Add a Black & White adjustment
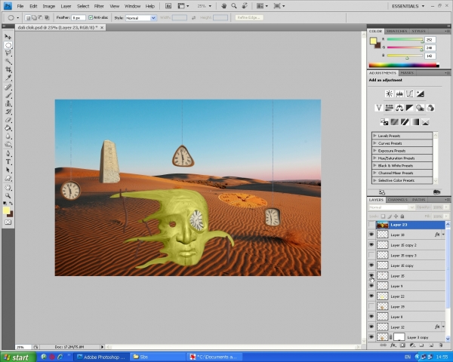 410,108
